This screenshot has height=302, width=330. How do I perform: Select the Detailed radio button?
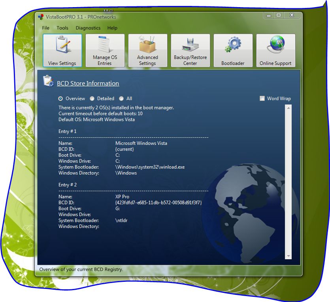click(x=92, y=99)
